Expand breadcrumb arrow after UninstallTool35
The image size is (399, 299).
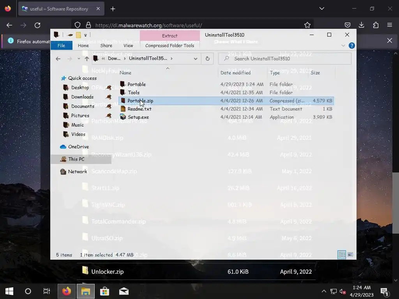[171, 58]
